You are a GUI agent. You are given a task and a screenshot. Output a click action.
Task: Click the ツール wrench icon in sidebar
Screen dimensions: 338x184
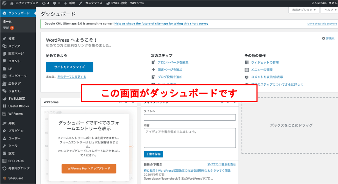click(4, 146)
